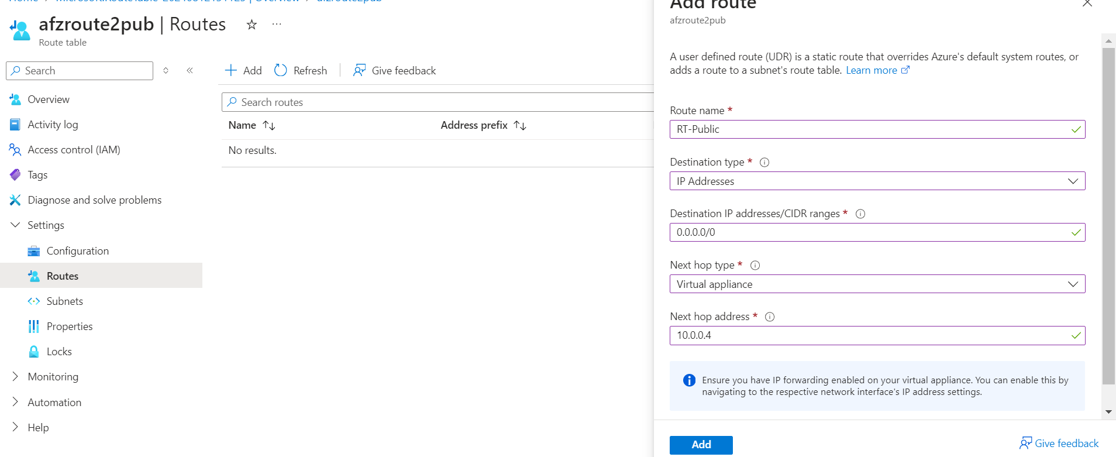Image resolution: width=1116 pixels, height=457 pixels.
Task: Click the Refresh toolbar button
Action: coord(301,70)
